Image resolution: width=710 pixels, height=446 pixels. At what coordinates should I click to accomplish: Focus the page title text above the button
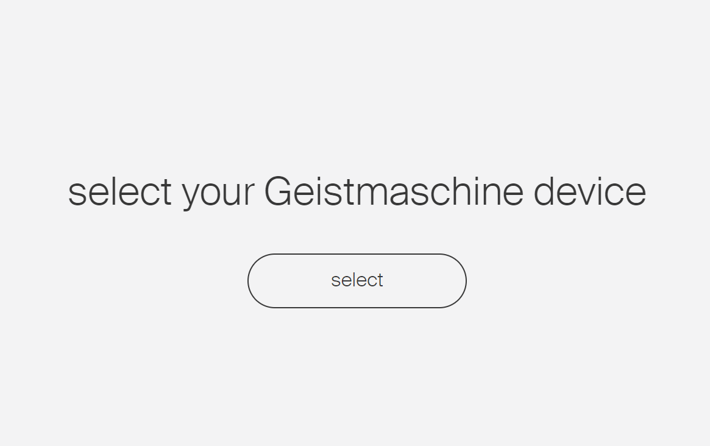[357, 191]
